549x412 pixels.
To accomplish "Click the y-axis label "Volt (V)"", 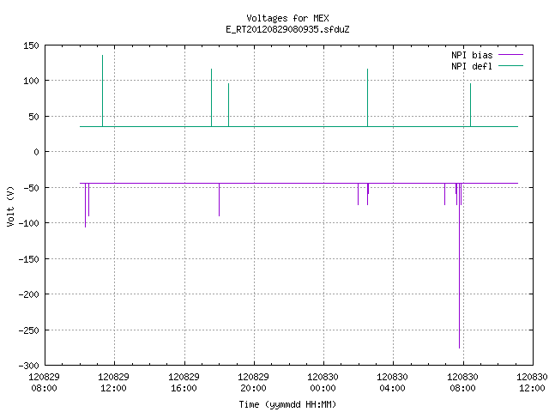I will [x=10, y=206].
